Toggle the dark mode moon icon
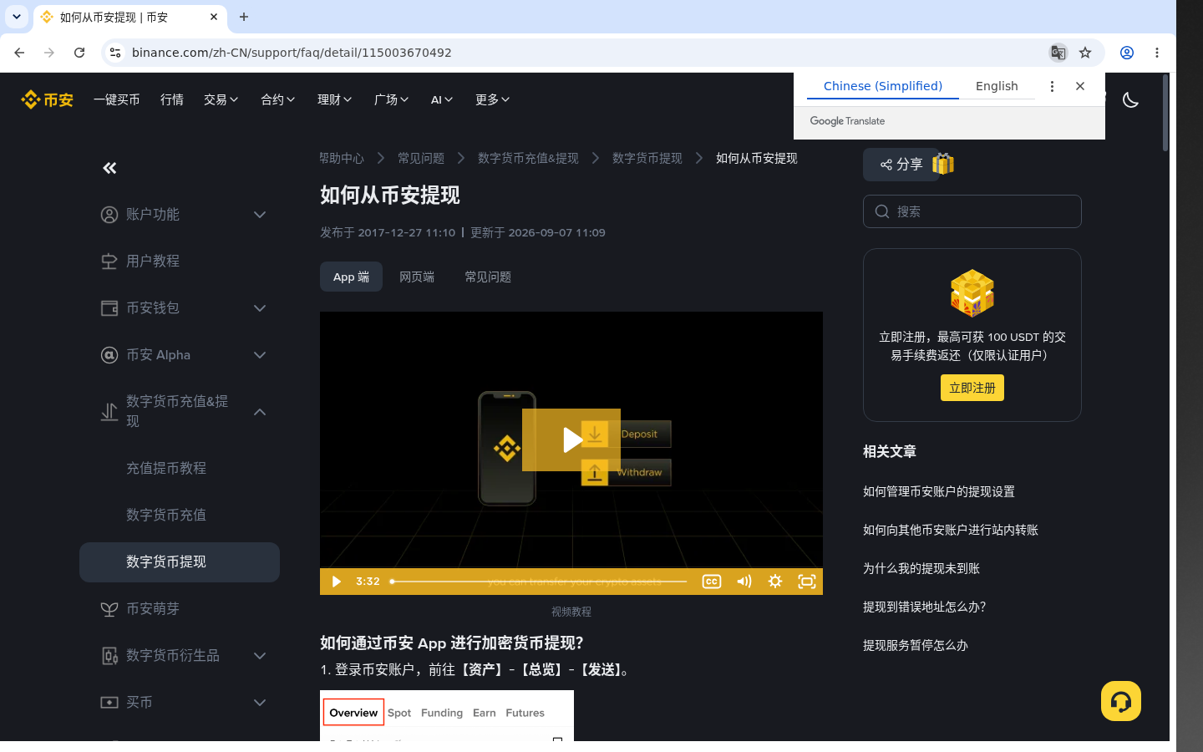This screenshot has width=1203, height=752. tap(1130, 99)
